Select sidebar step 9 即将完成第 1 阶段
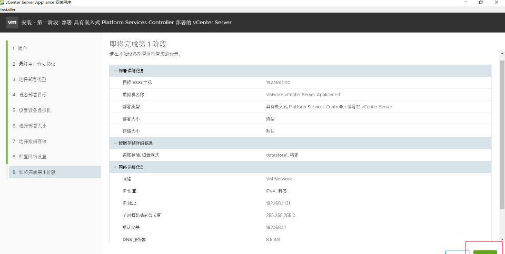 tap(55, 172)
